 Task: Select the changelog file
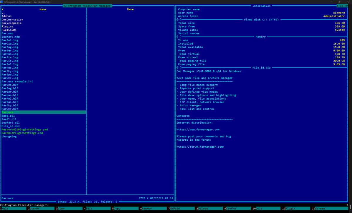pyautogui.click(x=43, y=137)
